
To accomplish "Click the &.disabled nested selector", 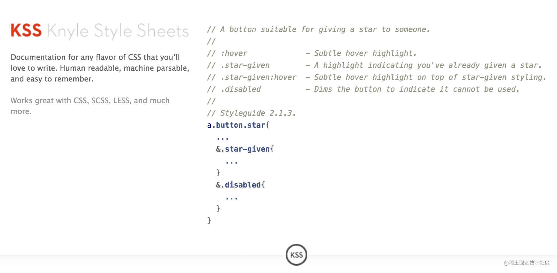I will click(238, 185).
